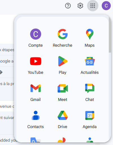Open Google Translate partially visible icon
This screenshot has height=145, width=113.
[36, 140]
